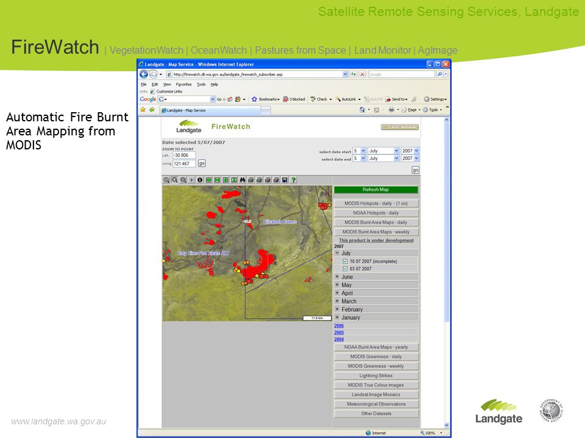Open the end date year dropdown

410,159
